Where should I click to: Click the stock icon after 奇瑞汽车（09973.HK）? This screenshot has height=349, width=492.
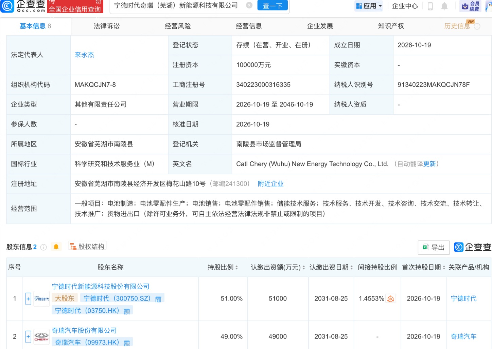tap(127, 343)
